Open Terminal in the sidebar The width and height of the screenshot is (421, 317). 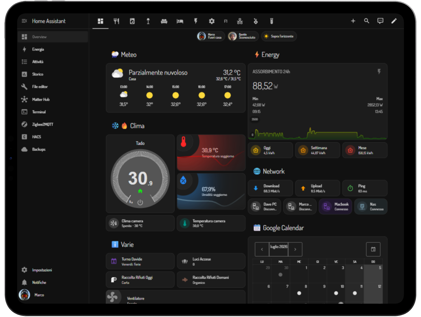53,112
